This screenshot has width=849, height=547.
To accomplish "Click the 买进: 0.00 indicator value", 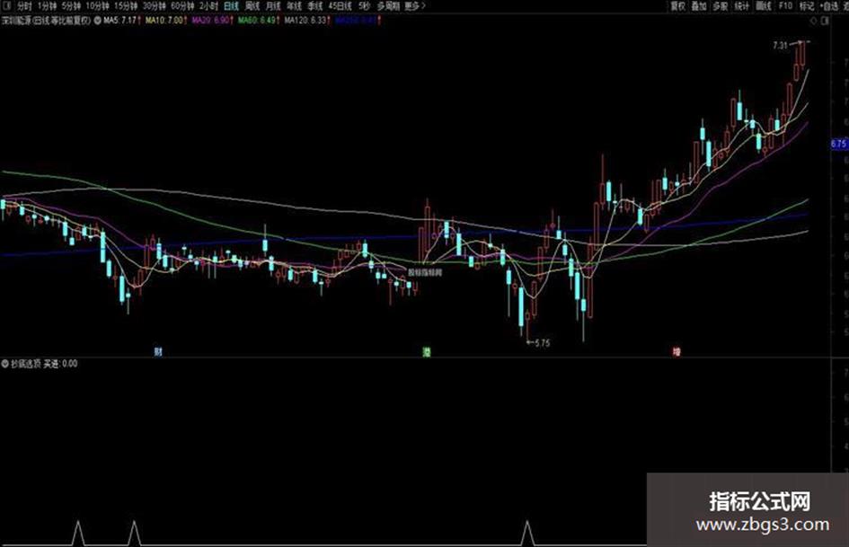I will click(x=61, y=364).
